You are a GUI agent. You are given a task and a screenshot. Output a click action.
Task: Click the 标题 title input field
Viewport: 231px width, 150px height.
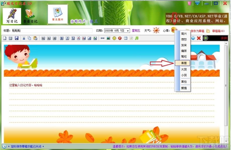click(52, 31)
